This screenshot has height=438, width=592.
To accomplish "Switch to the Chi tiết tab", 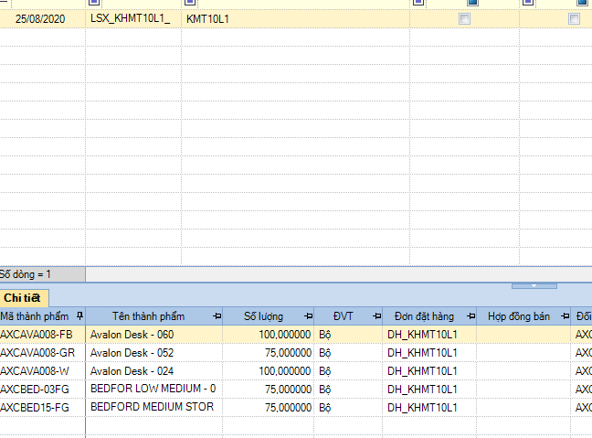I will click(23, 297).
